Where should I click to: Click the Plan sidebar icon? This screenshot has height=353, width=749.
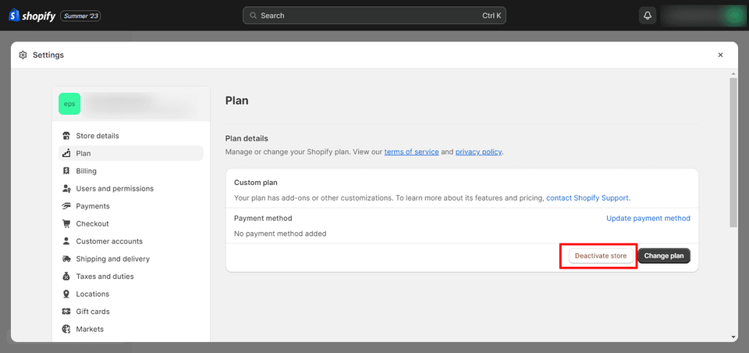pyautogui.click(x=67, y=154)
